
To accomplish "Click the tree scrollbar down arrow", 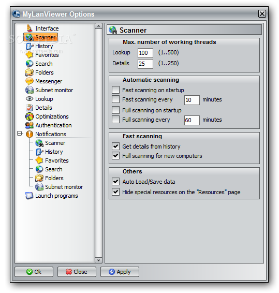I will point(98,260).
